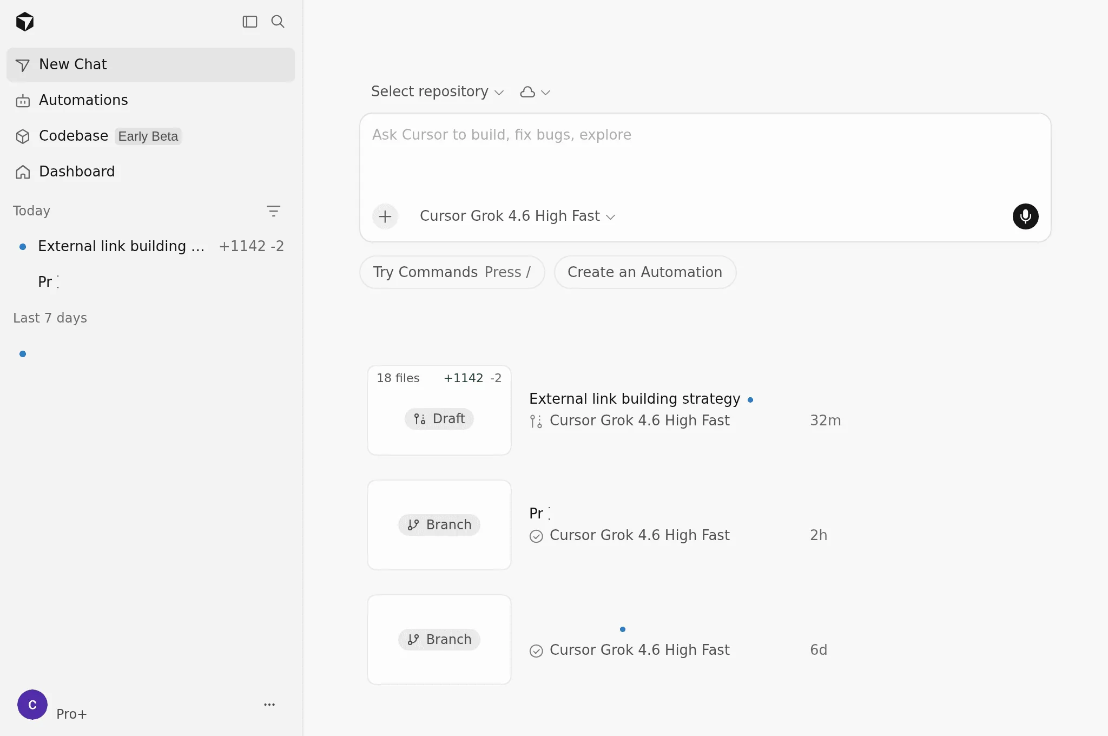Click draft pull request icon beside 32m model
The image size is (1108, 736).
point(536,422)
